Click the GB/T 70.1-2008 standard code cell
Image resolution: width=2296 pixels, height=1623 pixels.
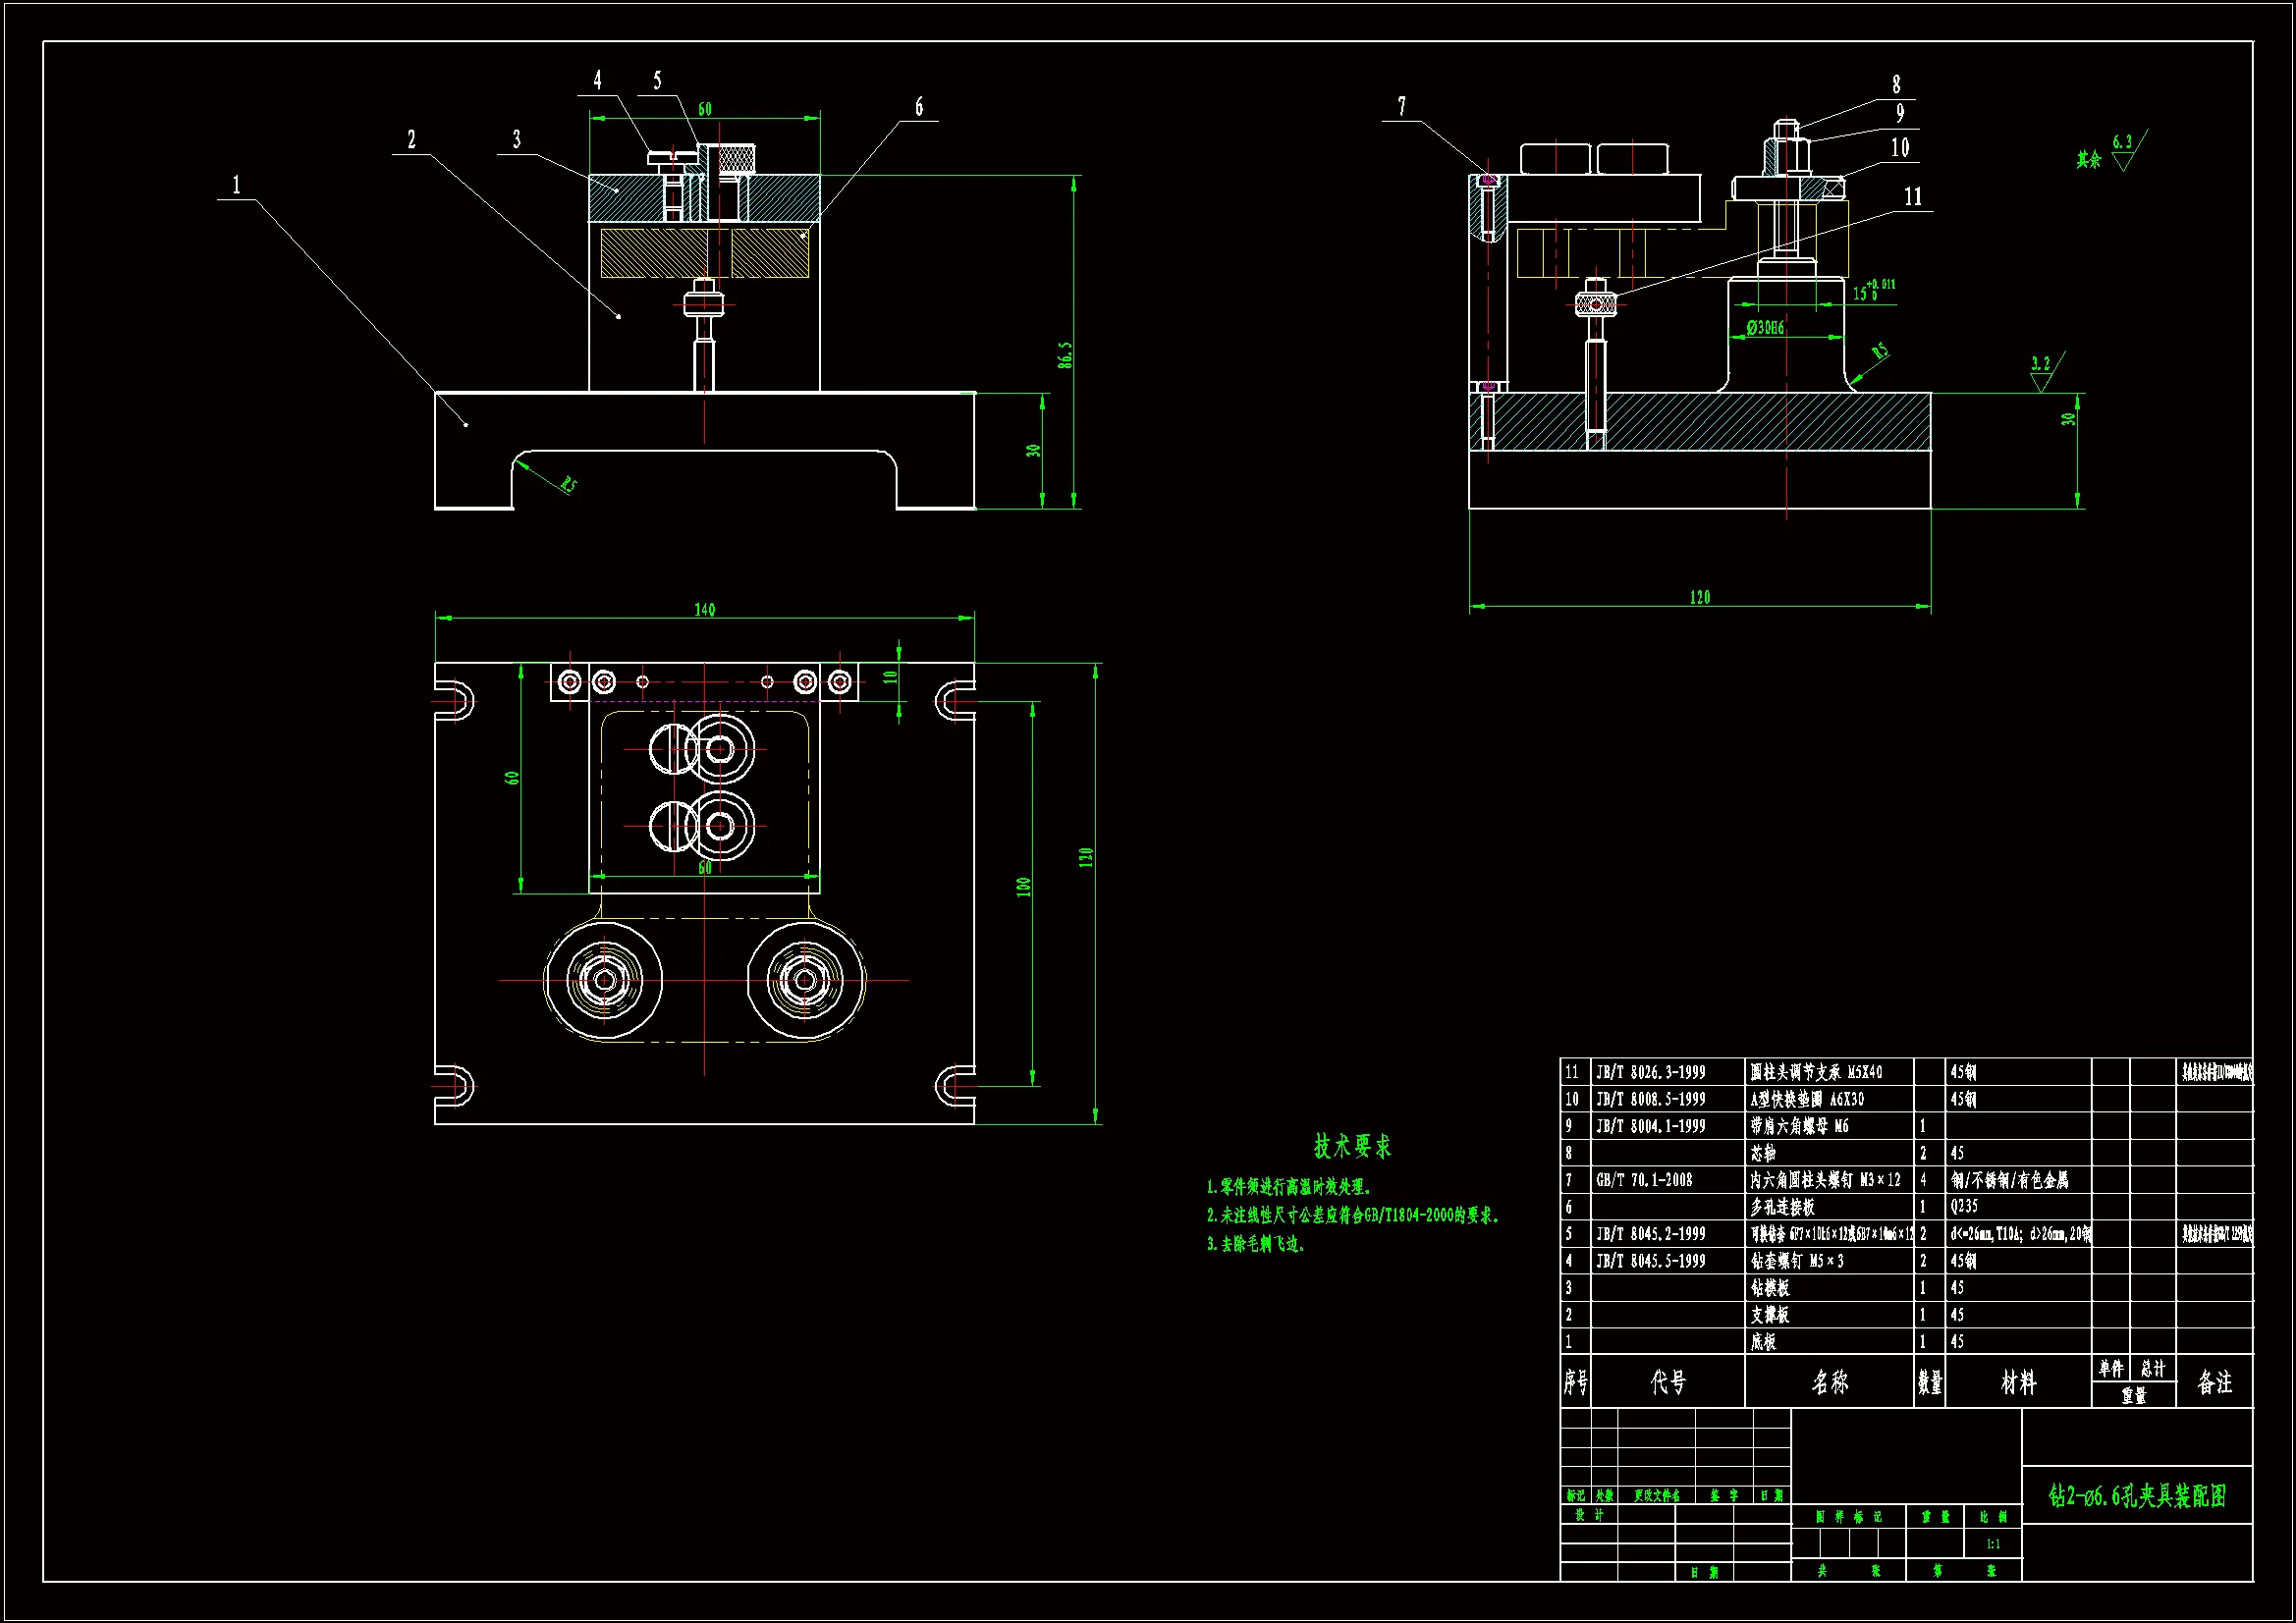coord(1644,1180)
